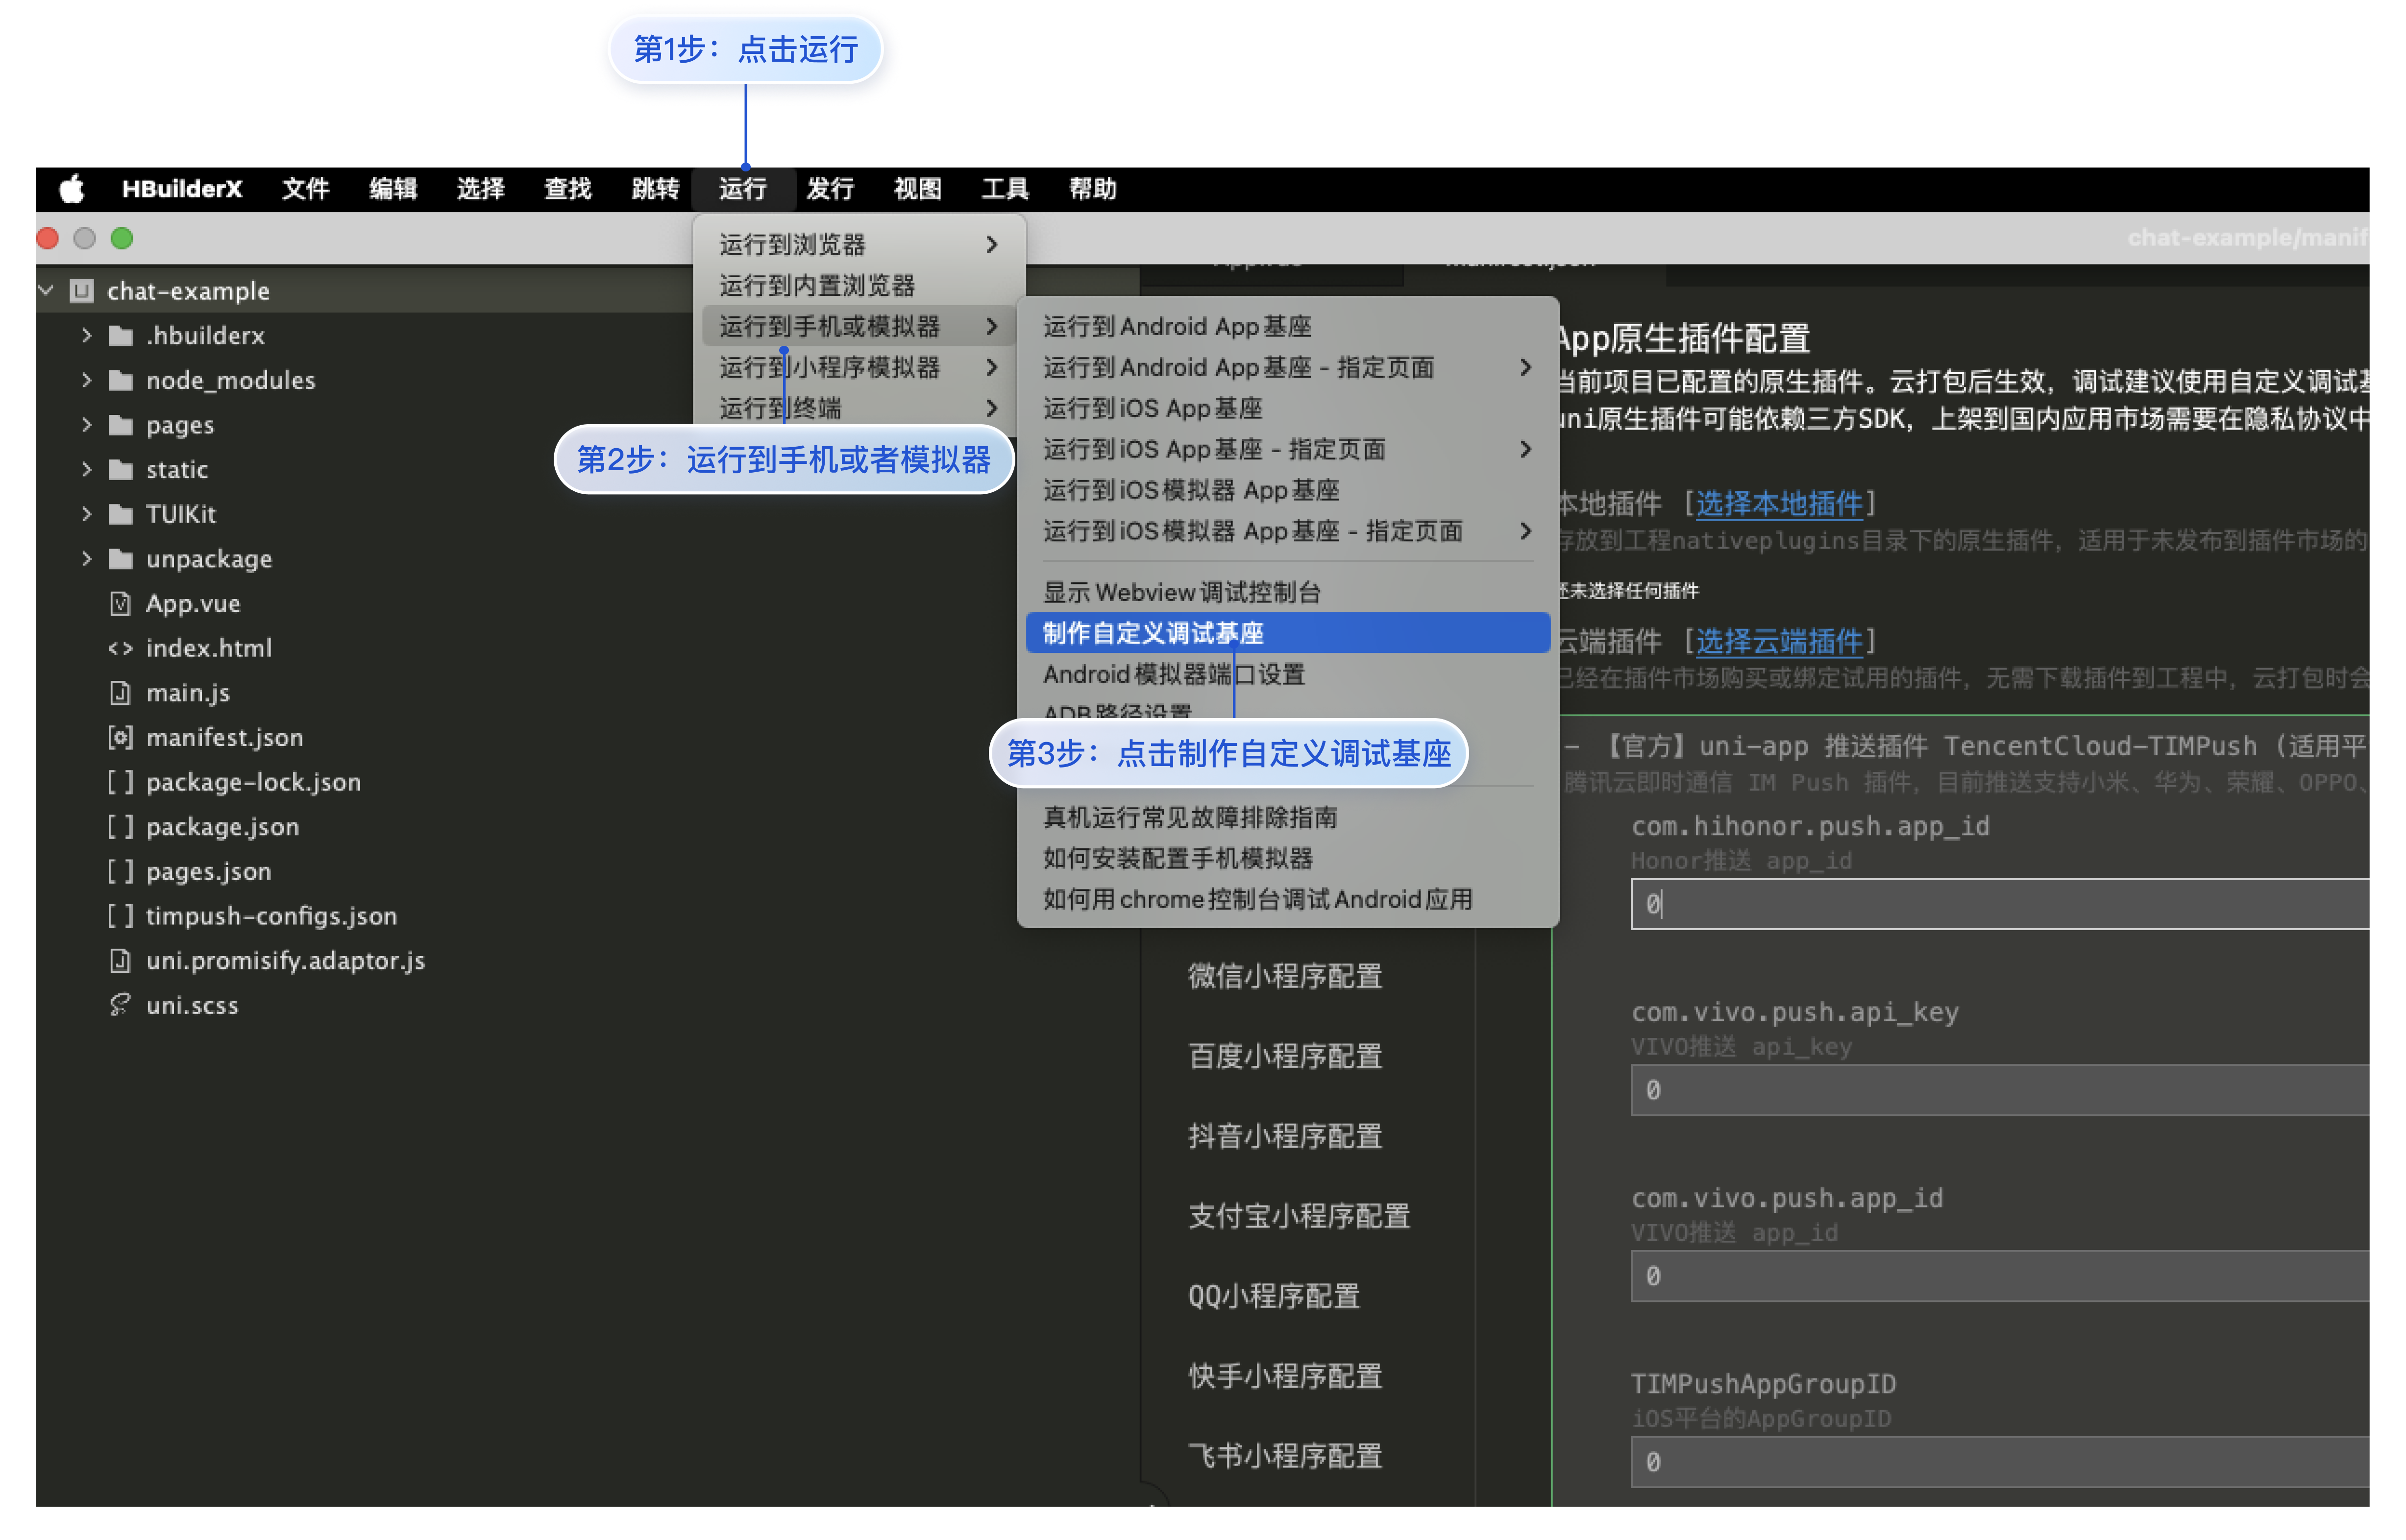The height and width of the screenshot is (1540, 2406).
Task: Click the package.json file icon
Action: point(120,827)
